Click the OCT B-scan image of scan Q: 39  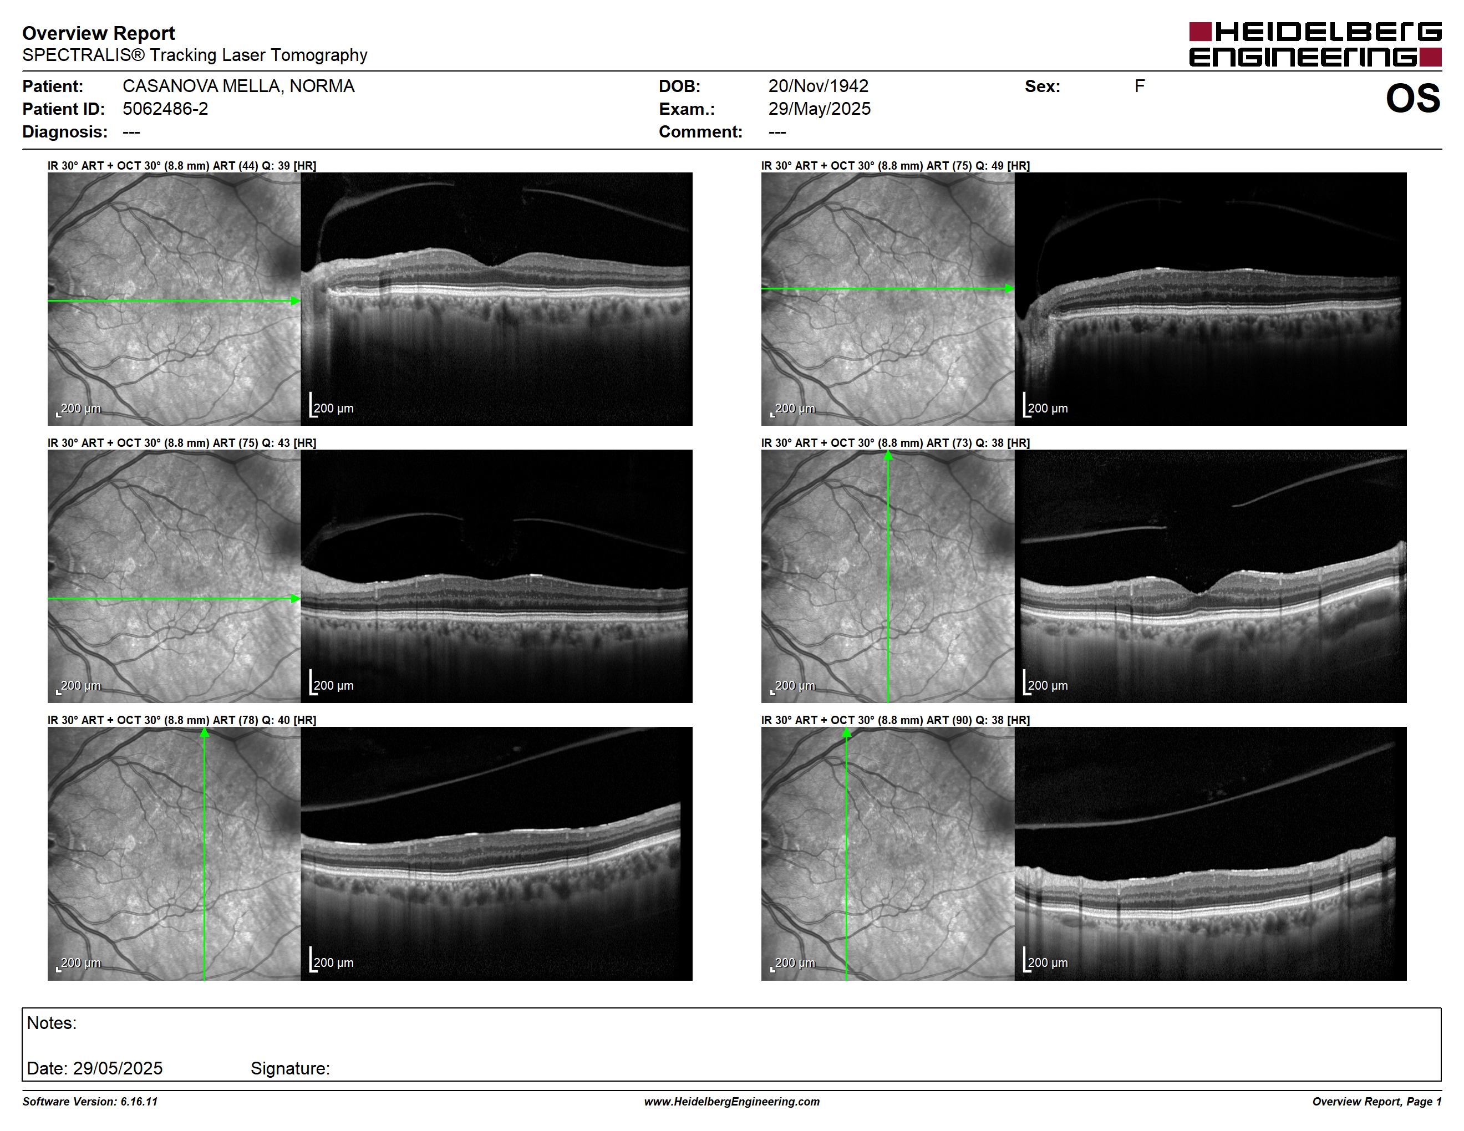tap(496, 299)
